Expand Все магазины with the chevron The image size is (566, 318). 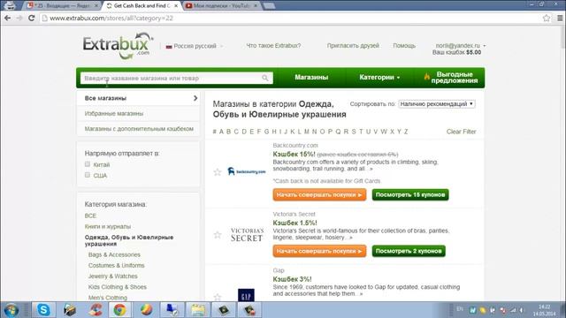coord(195,98)
